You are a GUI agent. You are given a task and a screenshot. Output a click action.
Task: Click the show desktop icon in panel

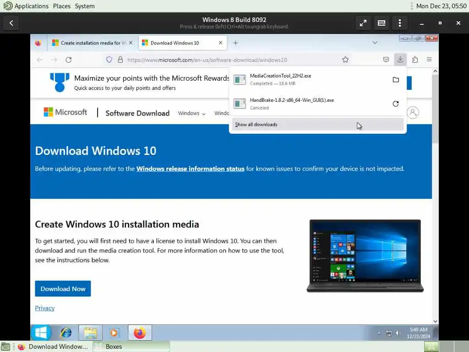click(x=5, y=347)
